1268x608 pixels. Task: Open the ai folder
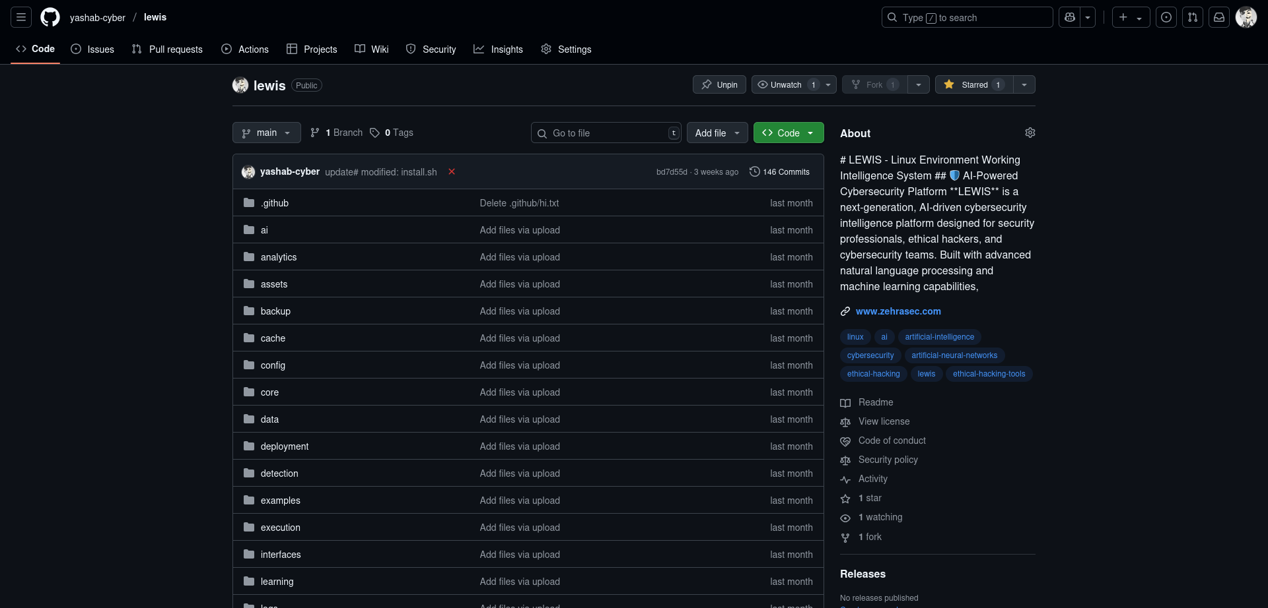264,230
